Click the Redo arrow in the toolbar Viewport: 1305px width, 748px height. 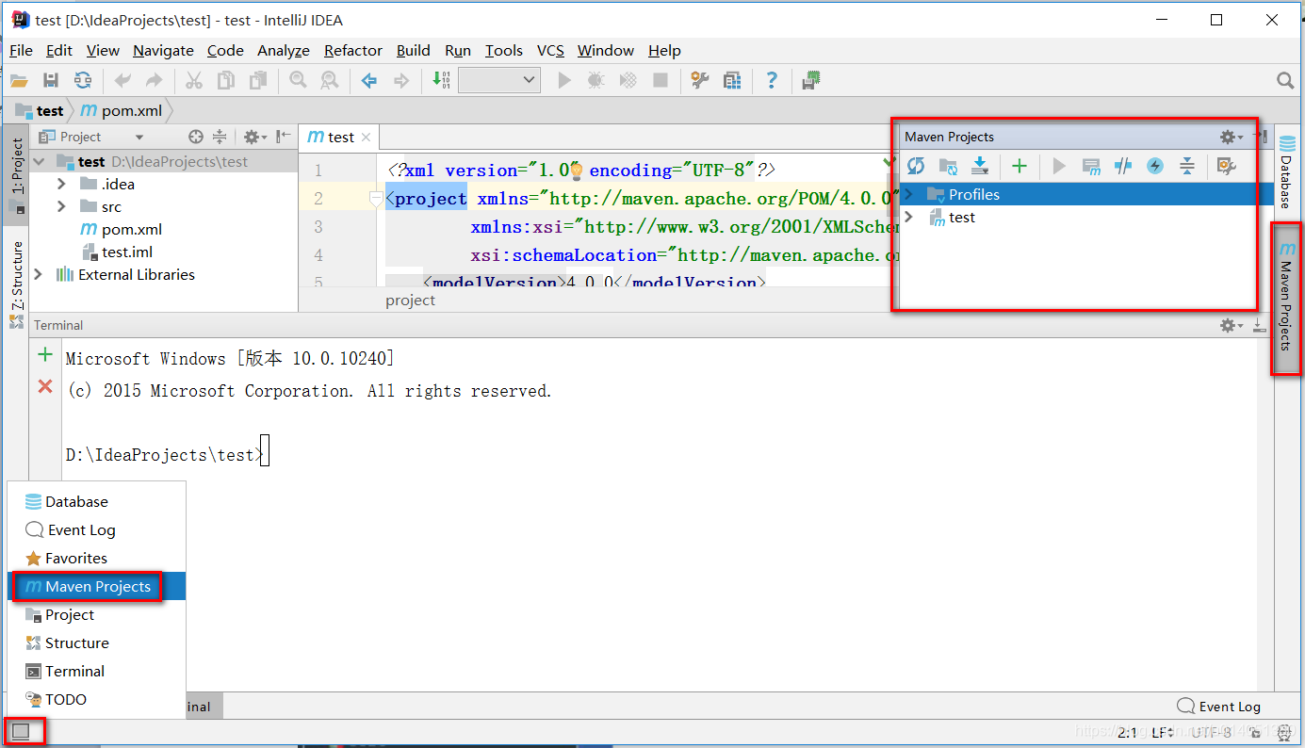(154, 81)
